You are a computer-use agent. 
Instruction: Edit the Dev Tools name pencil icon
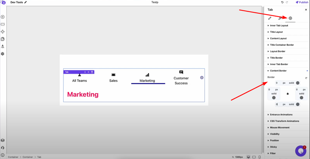tap(26, 2)
